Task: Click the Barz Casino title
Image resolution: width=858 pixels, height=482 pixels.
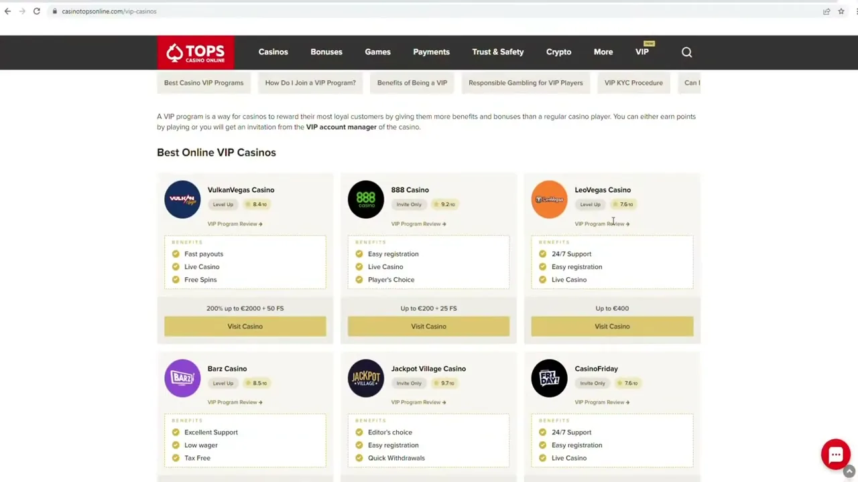Action: coord(227,369)
